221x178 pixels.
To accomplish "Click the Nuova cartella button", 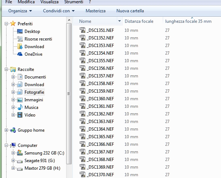I will point(130,11).
